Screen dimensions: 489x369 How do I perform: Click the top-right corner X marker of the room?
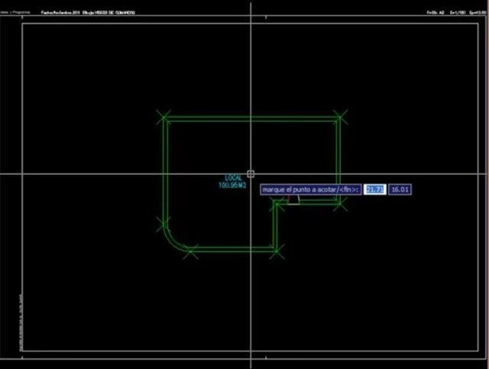coord(340,118)
